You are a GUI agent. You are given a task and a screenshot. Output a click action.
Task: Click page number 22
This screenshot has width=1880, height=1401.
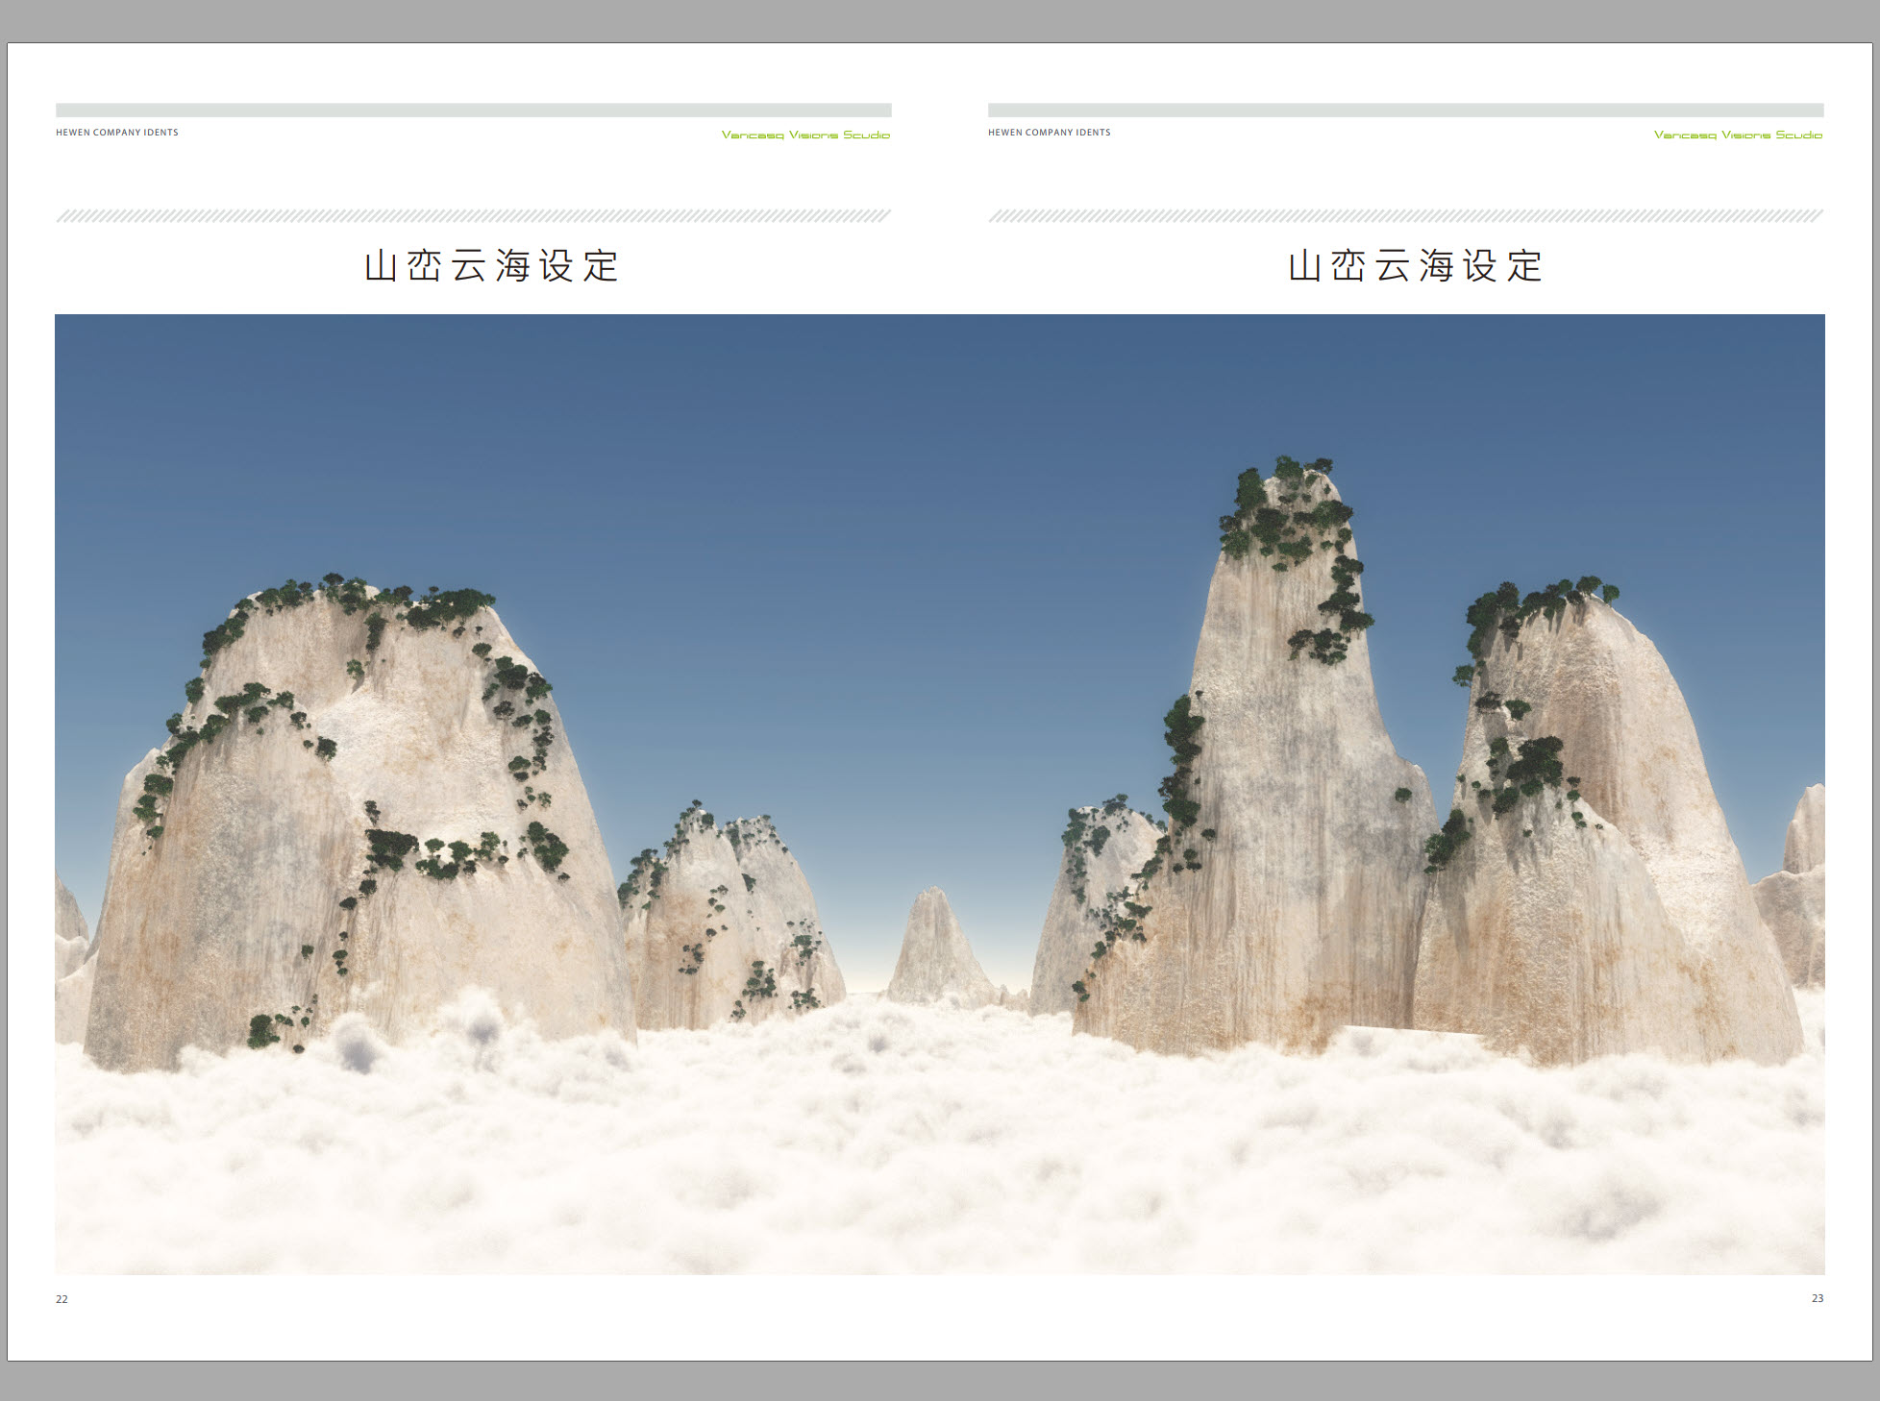tap(62, 1299)
